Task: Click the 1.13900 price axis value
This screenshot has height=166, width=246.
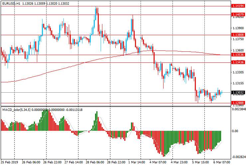Action: 238,28
